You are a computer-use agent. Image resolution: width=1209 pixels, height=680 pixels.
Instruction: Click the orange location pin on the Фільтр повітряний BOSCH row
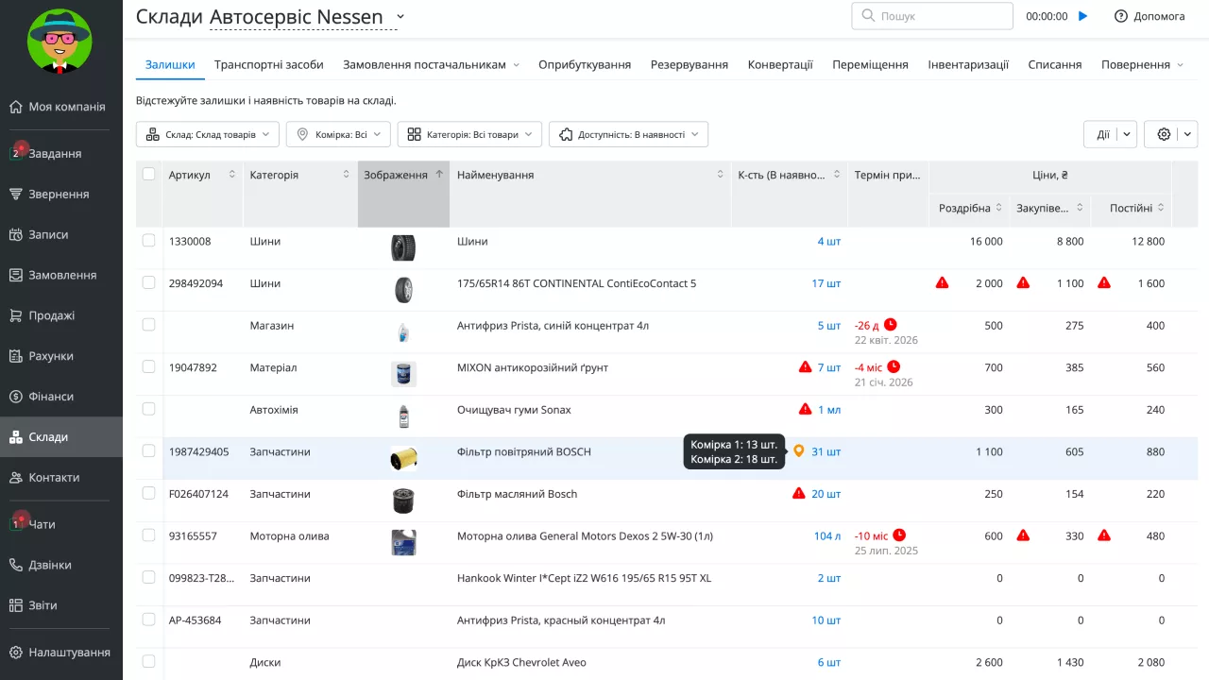click(x=798, y=451)
